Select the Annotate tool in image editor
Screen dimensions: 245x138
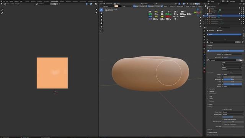[x=2, y=13]
